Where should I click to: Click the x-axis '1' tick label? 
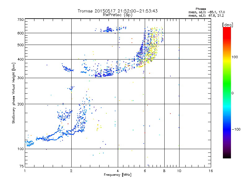[x=25, y=171]
